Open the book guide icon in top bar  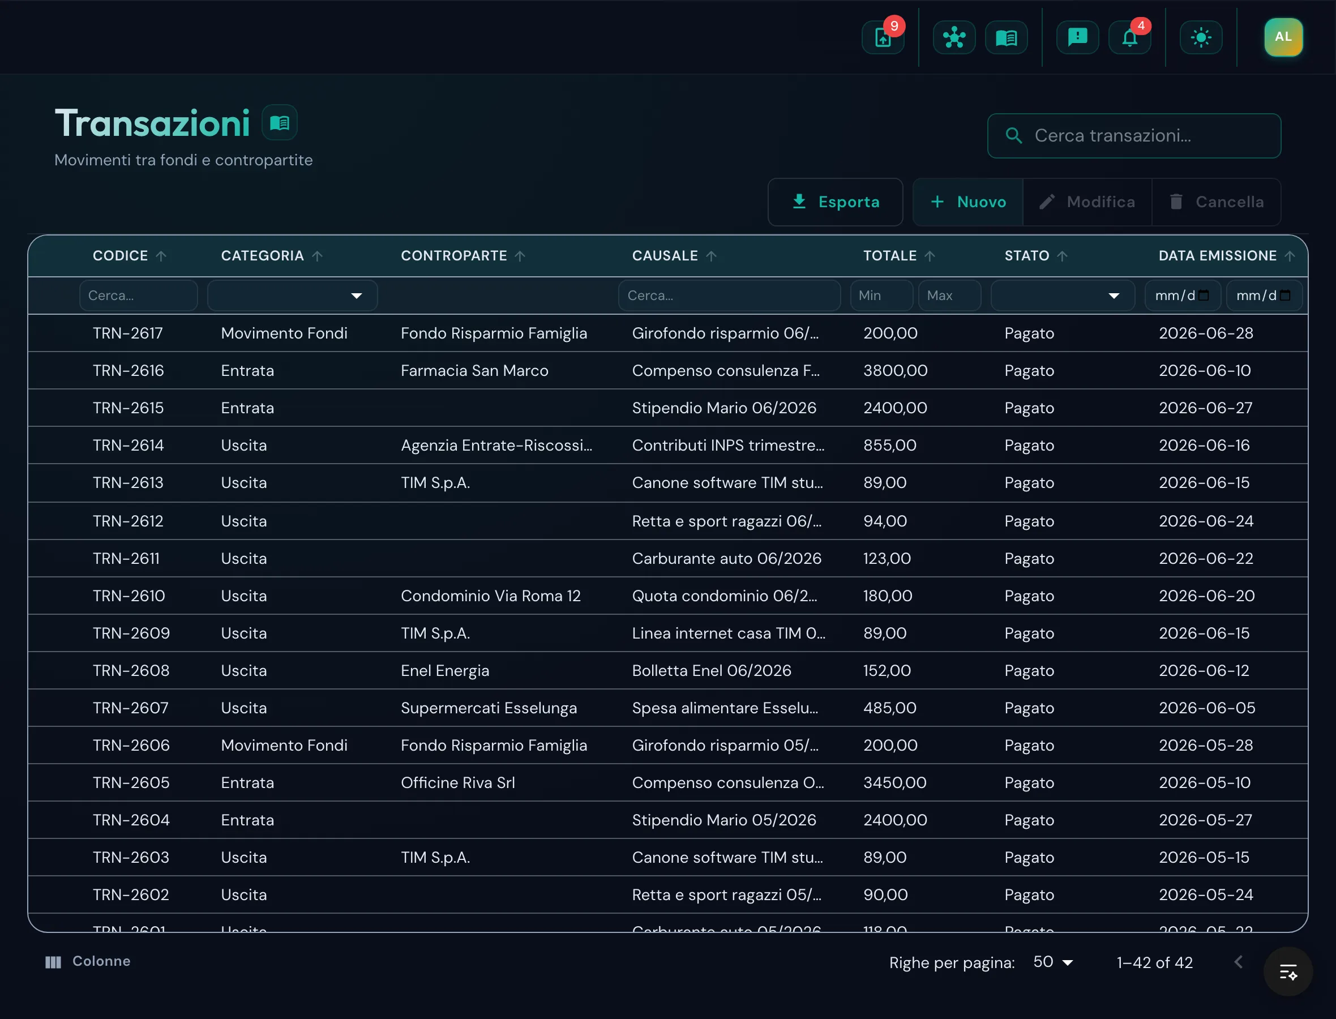1006,37
